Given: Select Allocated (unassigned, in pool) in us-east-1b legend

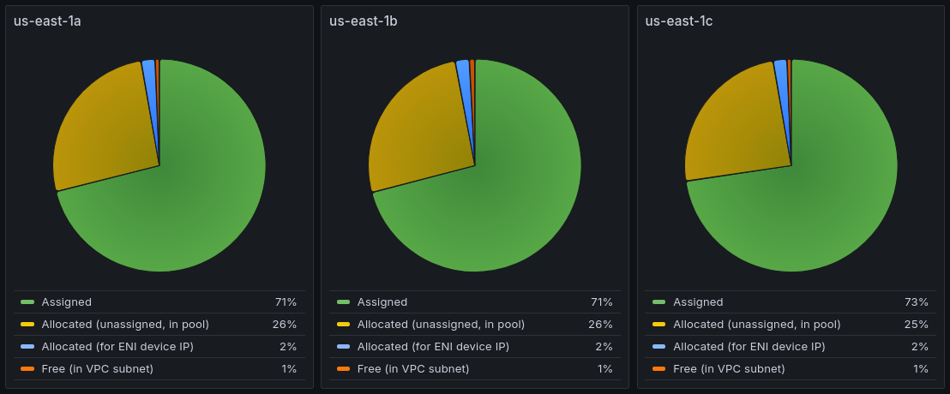Looking at the screenshot, I should pyautogui.click(x=441, y=325).
